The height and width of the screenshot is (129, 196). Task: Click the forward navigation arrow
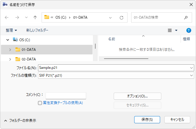17,17
